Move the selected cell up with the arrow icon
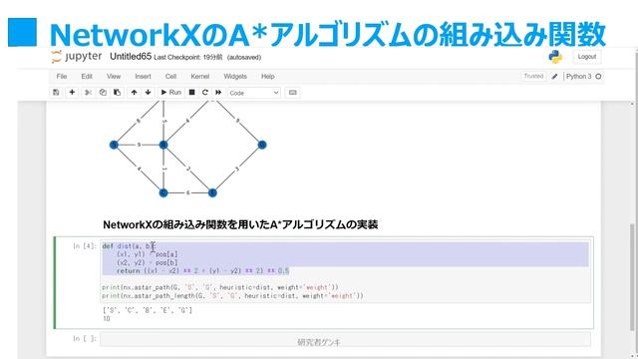The width and height of the screenshot is (638, 359). click(134, 93)
